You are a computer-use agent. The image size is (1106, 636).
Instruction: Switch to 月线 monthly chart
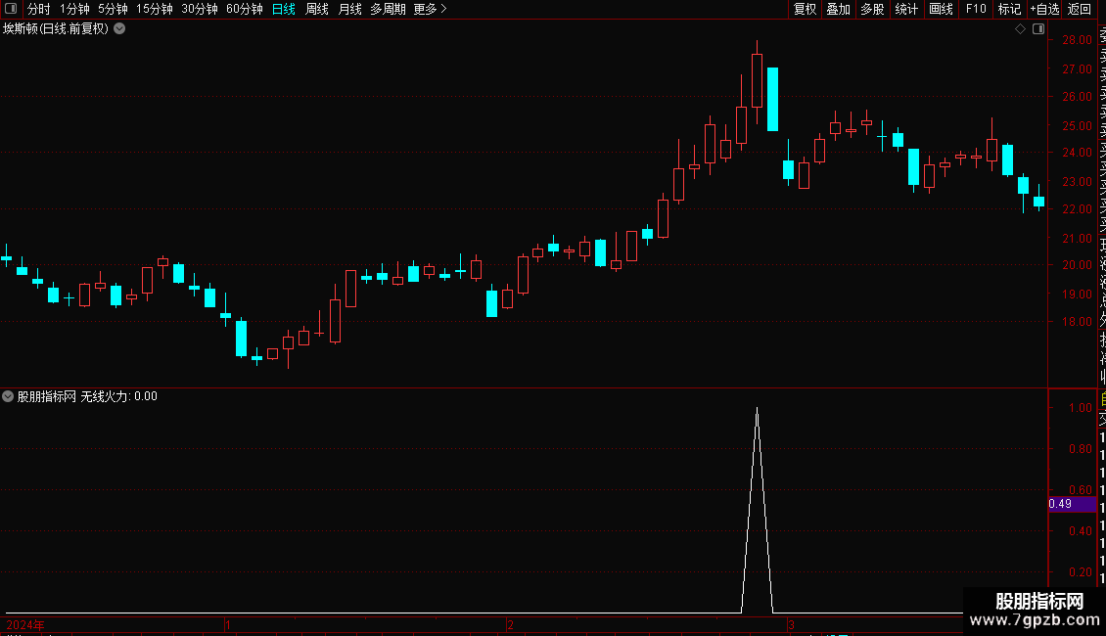pyautogui.click(x=349, y=9)
